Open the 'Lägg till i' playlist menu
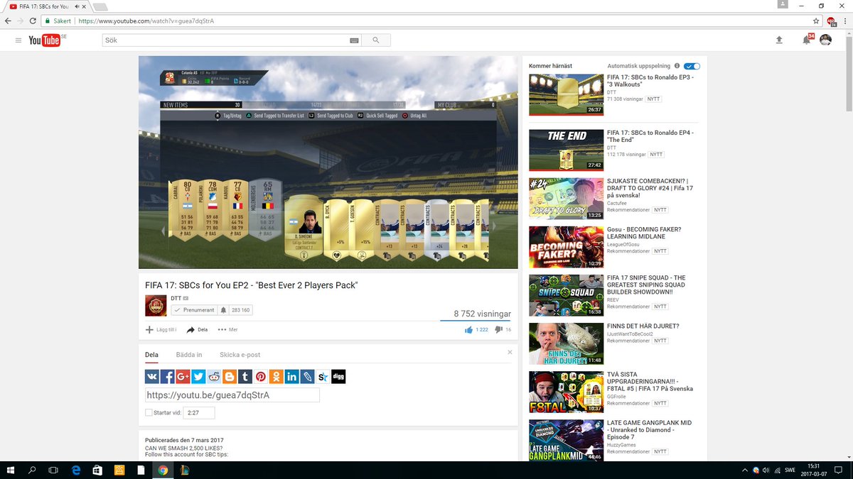This screenshot has height=479, width=853. 161,329
